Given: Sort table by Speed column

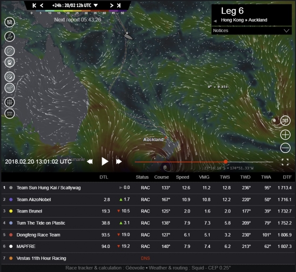Looking at the screenshot, I should (x=183, y=177).
